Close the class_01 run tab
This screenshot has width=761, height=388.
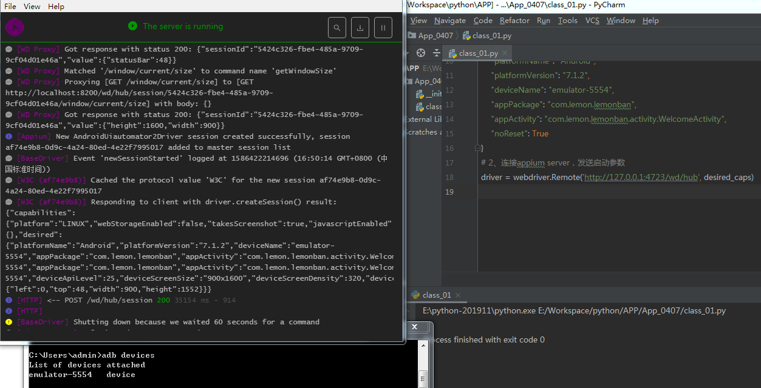point(457,295)
